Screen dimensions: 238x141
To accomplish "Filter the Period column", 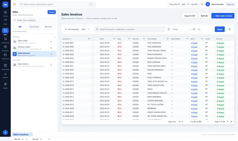I will point(144,39).
